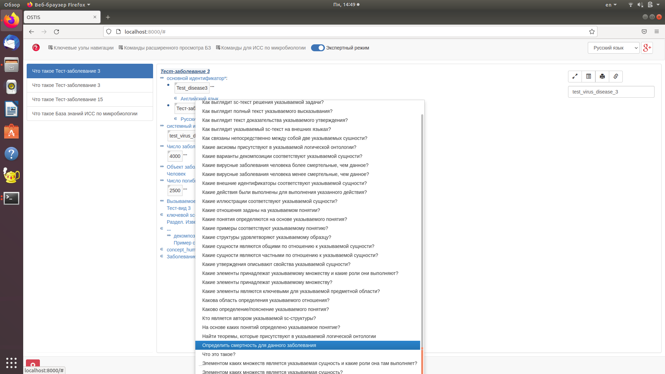The width and height of the screenshot is (665, 374).
Task: Click the Ключевые узлы навигации command icon
Action: click(50, 47)
